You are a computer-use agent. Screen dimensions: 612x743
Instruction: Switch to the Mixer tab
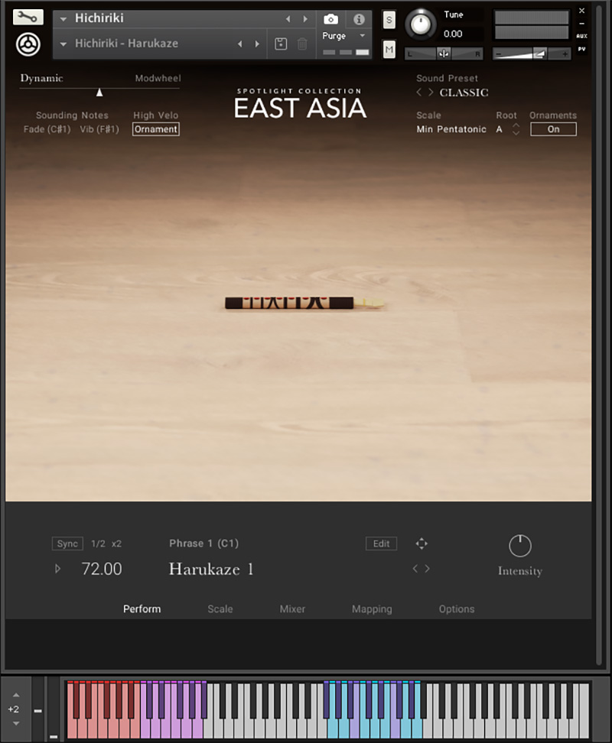click(x=292, y=609)
